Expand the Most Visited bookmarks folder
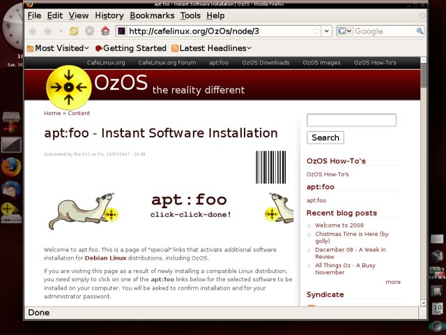 click(59, 48)
